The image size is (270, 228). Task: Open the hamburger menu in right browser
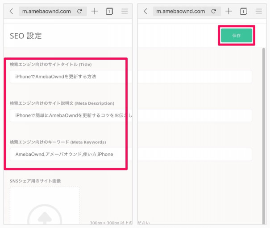(258, 11)
